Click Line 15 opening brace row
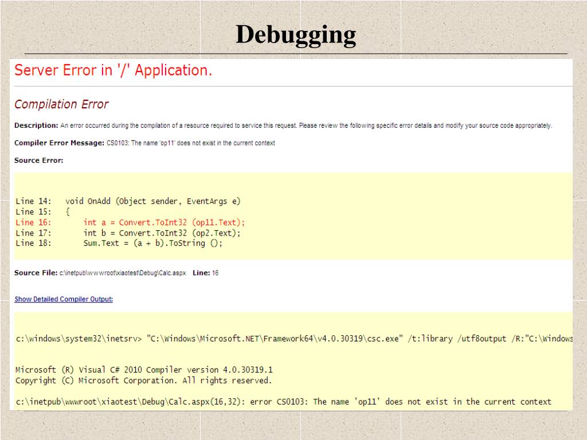 (x=42, y=212)
